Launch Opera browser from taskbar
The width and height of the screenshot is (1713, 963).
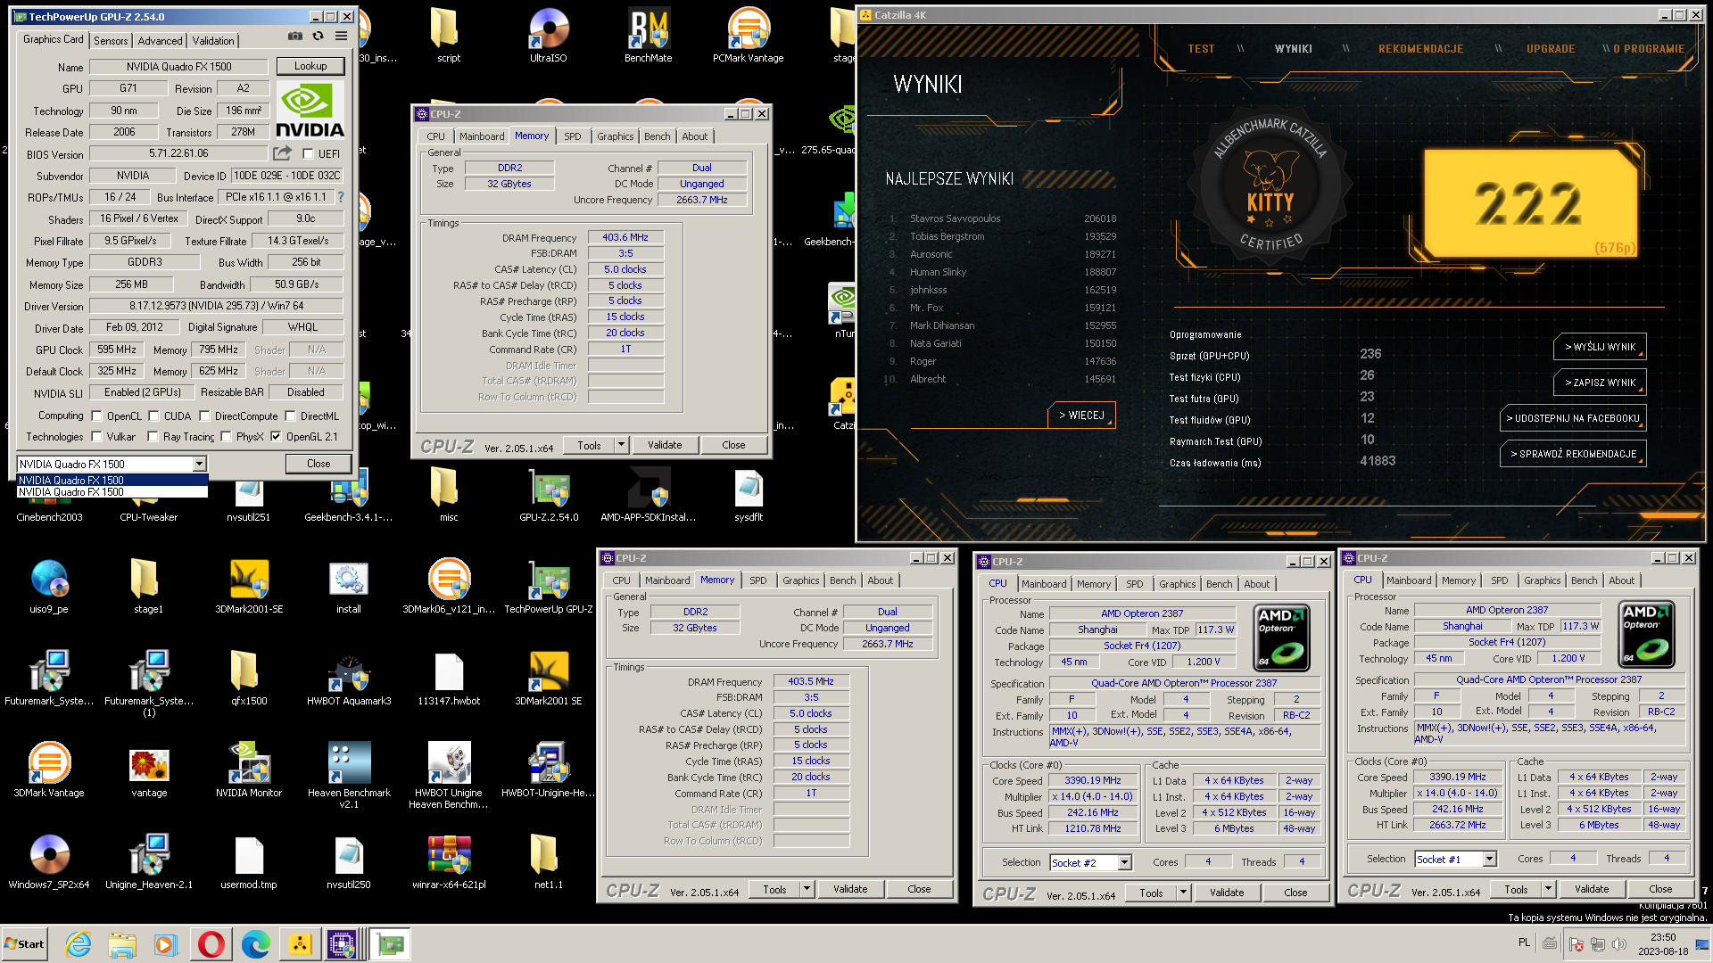211,943
